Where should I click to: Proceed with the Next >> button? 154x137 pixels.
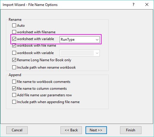click(96, 130)
